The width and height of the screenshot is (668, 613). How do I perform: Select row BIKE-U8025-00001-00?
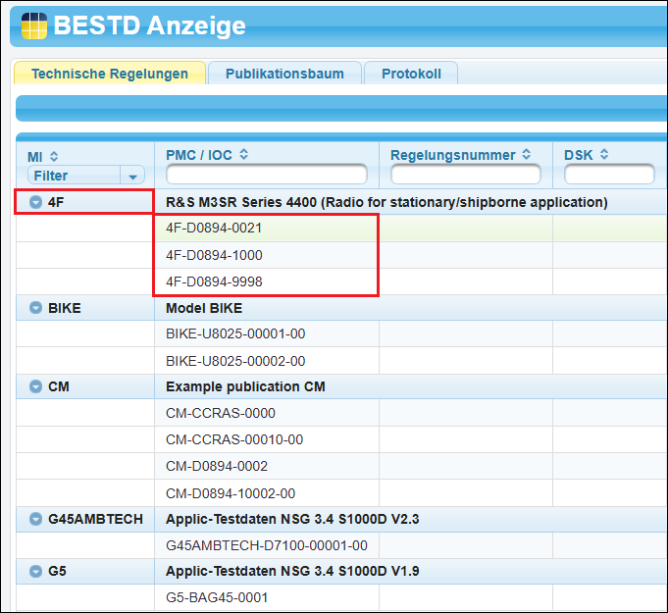coord(341,333)
